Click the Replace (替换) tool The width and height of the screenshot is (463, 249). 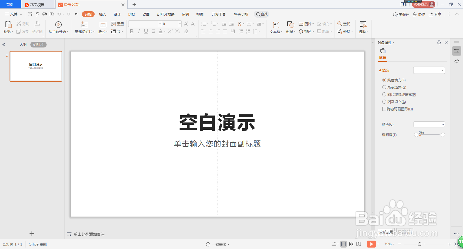click(345, 31)
